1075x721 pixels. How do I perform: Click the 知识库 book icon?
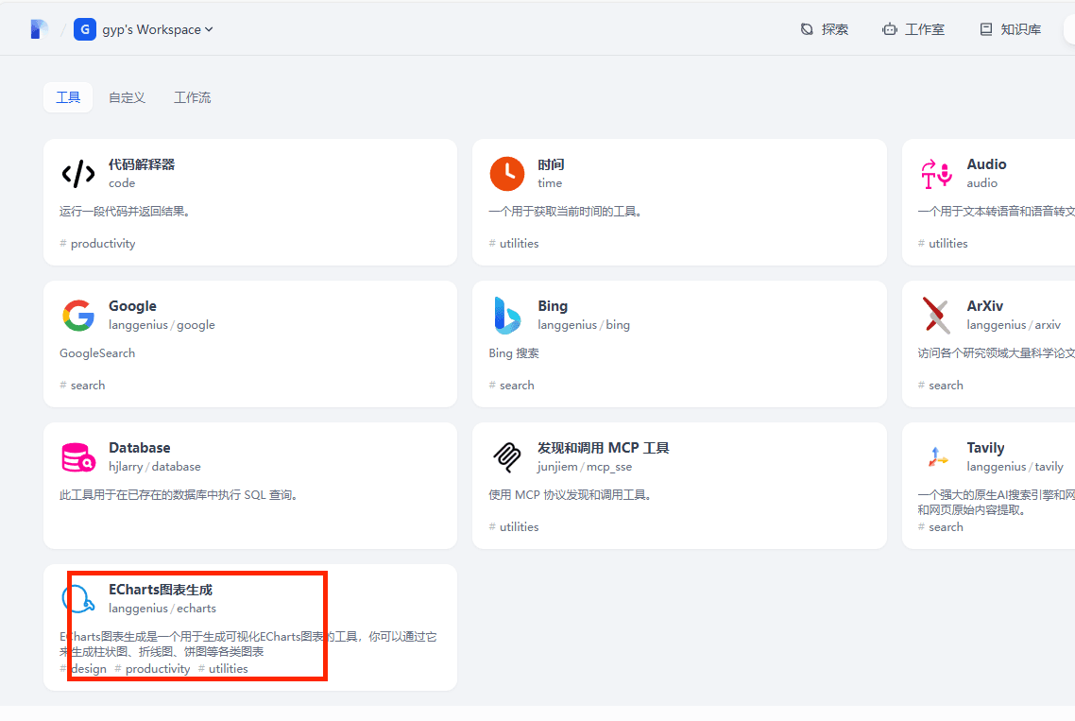click(986, 29)
